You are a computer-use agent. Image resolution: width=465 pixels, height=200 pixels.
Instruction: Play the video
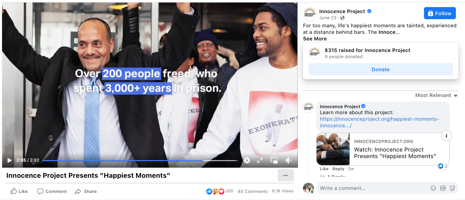10,160
